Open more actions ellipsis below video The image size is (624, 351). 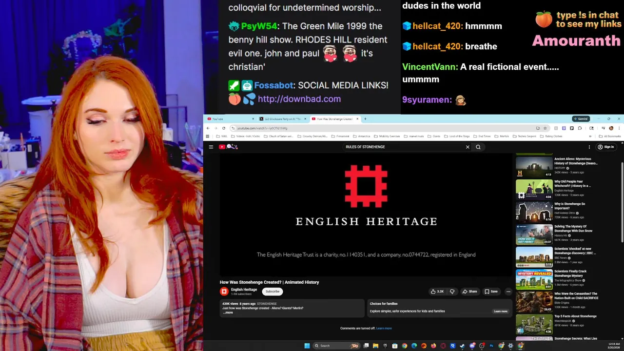pos(508,292)
